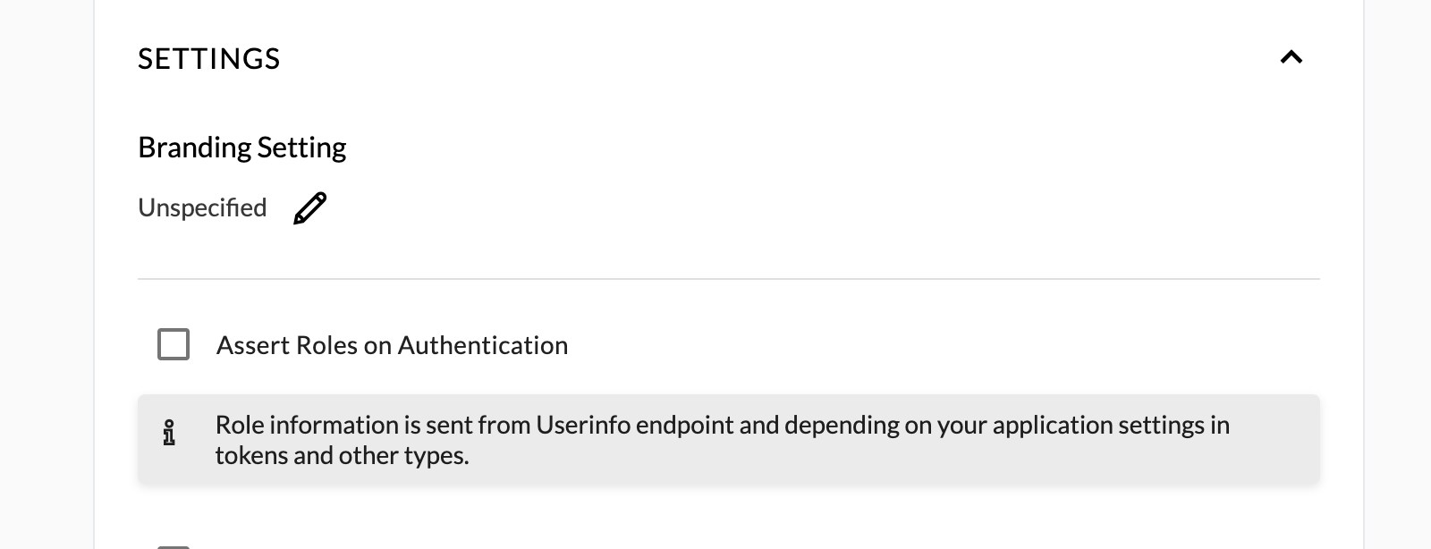Enable Assert Roles on Authentication checkbox
Viewport: 1431px width, 549px height.
click(174, 344)
